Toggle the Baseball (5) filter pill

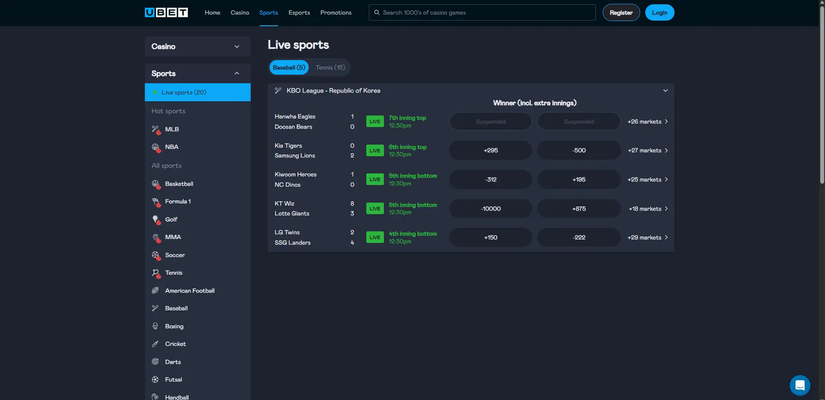(288, 67)
